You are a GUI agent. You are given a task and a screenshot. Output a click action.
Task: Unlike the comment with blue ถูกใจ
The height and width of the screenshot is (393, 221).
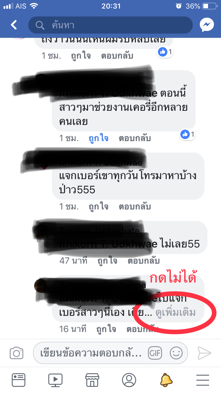pyautogui.click(x=99, y=138)
